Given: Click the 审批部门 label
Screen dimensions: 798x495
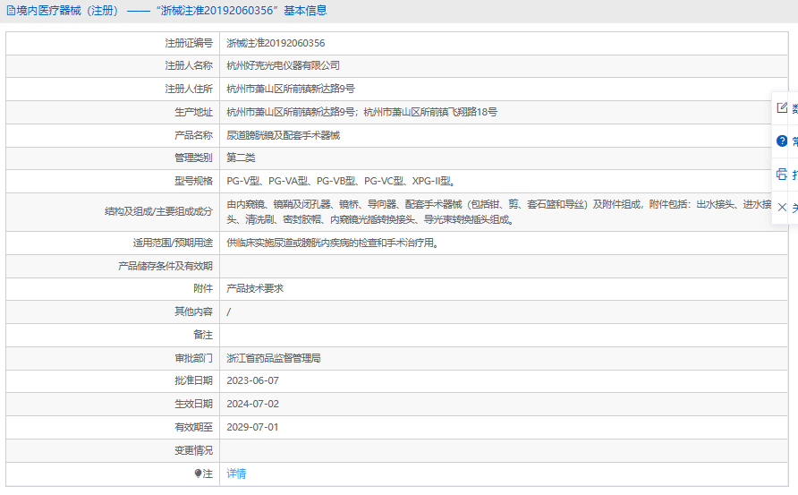Looking at the screenshot, I should [193, 358].
